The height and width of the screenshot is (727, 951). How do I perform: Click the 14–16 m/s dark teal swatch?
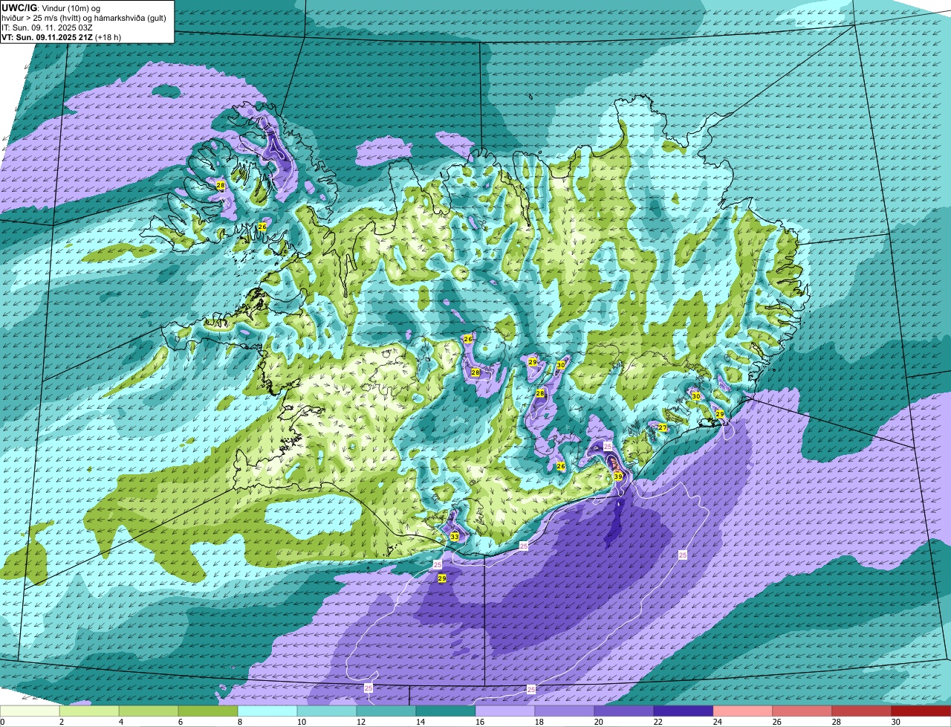(x=446, y=711)
